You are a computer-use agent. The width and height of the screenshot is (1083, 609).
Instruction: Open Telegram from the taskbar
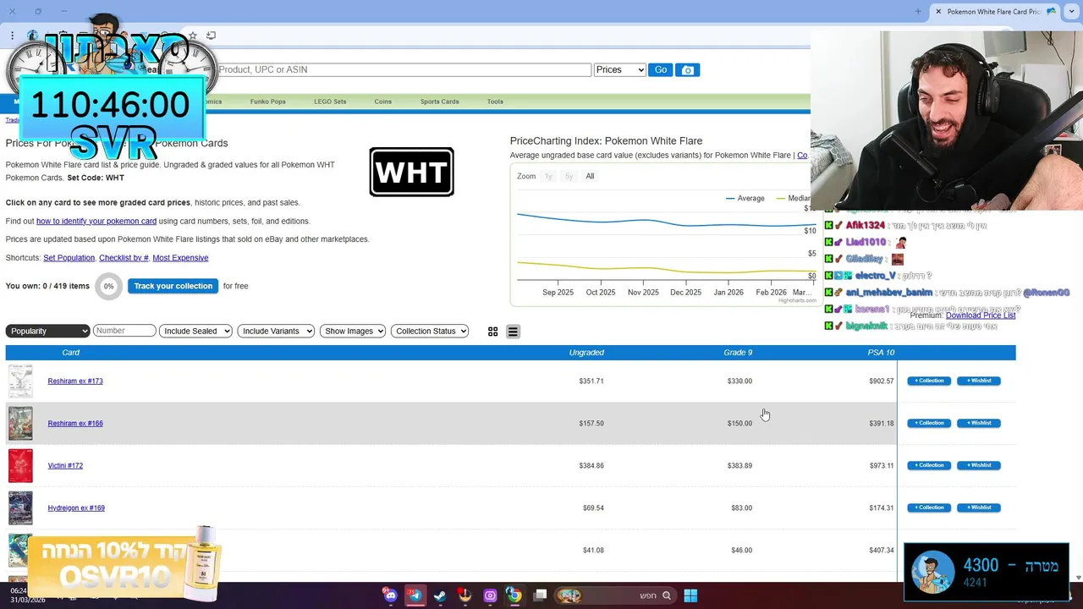click(415, 595)
